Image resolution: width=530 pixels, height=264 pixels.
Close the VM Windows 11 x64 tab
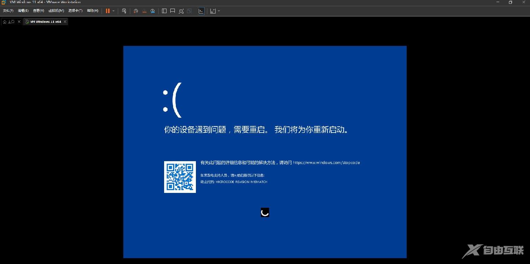pos(65,22)
